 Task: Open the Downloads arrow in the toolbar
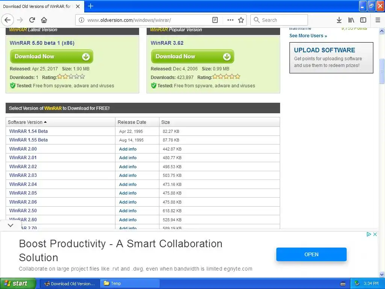[x=339, y=20]
